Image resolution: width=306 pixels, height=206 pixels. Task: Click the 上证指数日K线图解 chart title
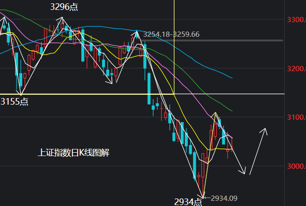tap(74, 153)
